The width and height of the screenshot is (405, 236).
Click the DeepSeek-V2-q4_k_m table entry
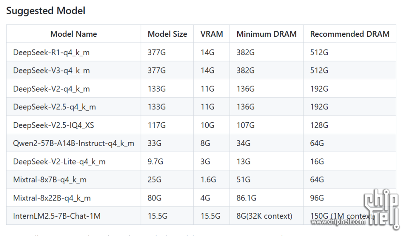[x=51, y=89]
